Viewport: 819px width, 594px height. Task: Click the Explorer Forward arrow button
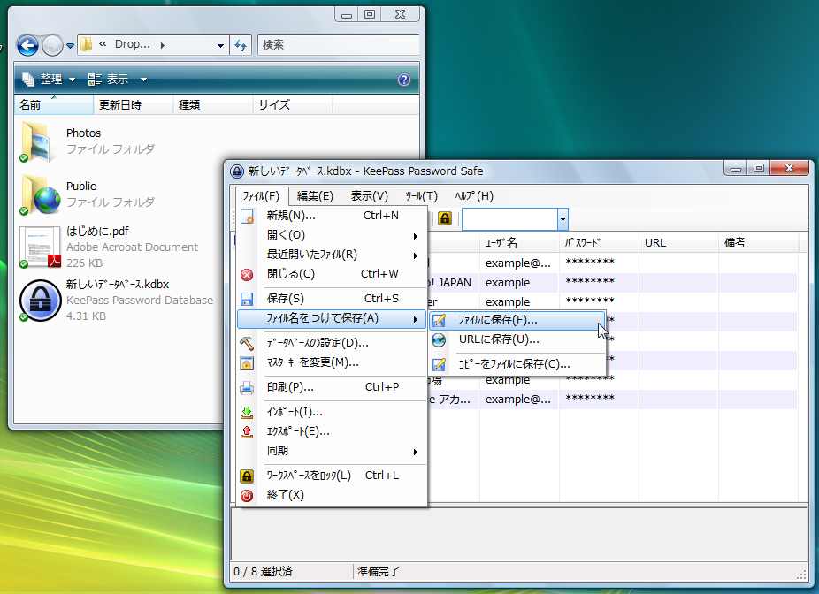[52, 45]
